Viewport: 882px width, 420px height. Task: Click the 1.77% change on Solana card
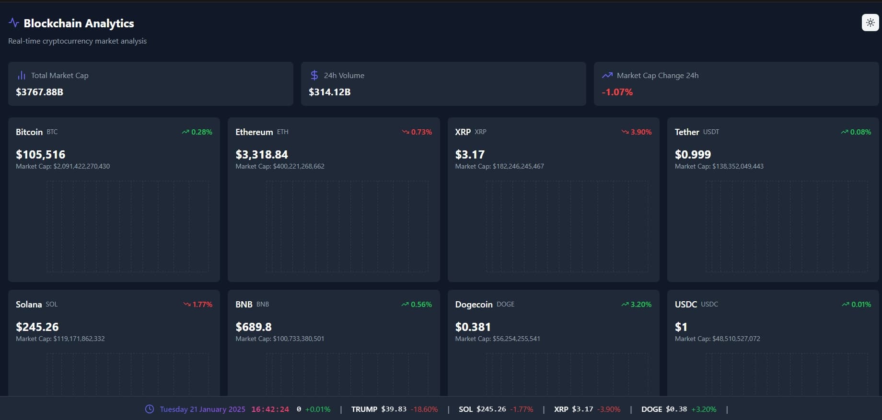[202, 304]
